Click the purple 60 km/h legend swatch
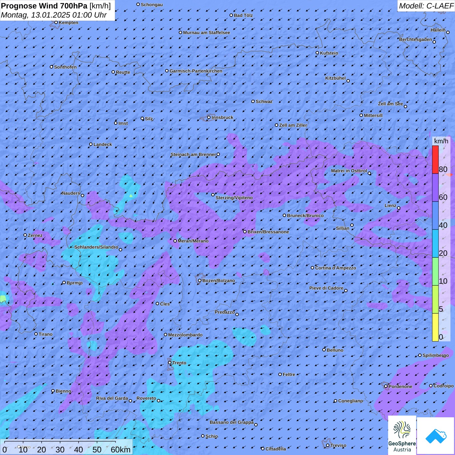The height and width of the screenshot is (455, 455). [435, 188]
